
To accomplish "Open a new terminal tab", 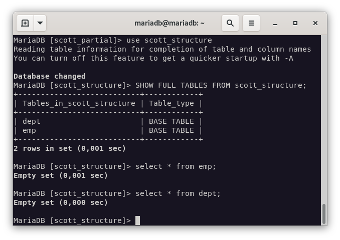I will [25, 23].
